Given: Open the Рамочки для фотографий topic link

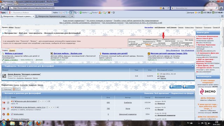Looking at the screenshot, I should point(26,101).
